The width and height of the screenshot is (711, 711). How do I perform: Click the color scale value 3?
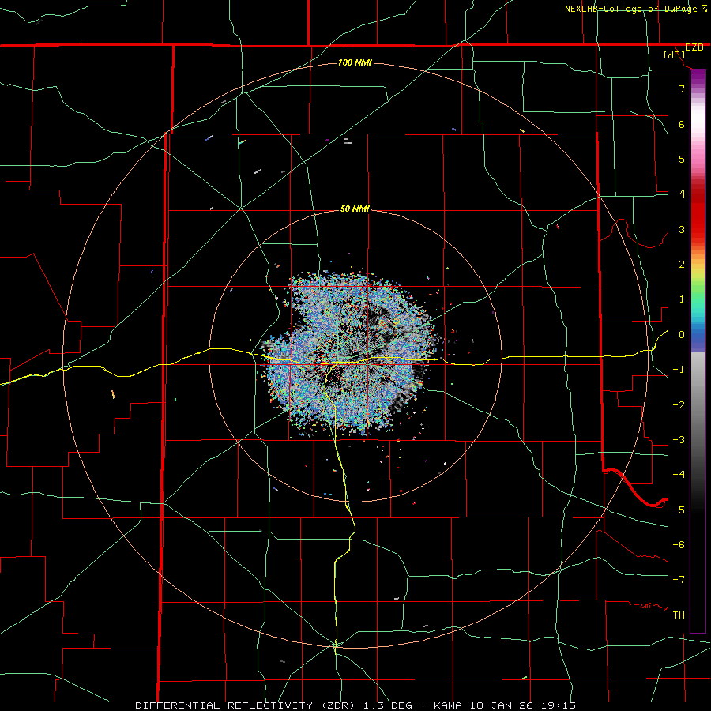tap(682, 229)
